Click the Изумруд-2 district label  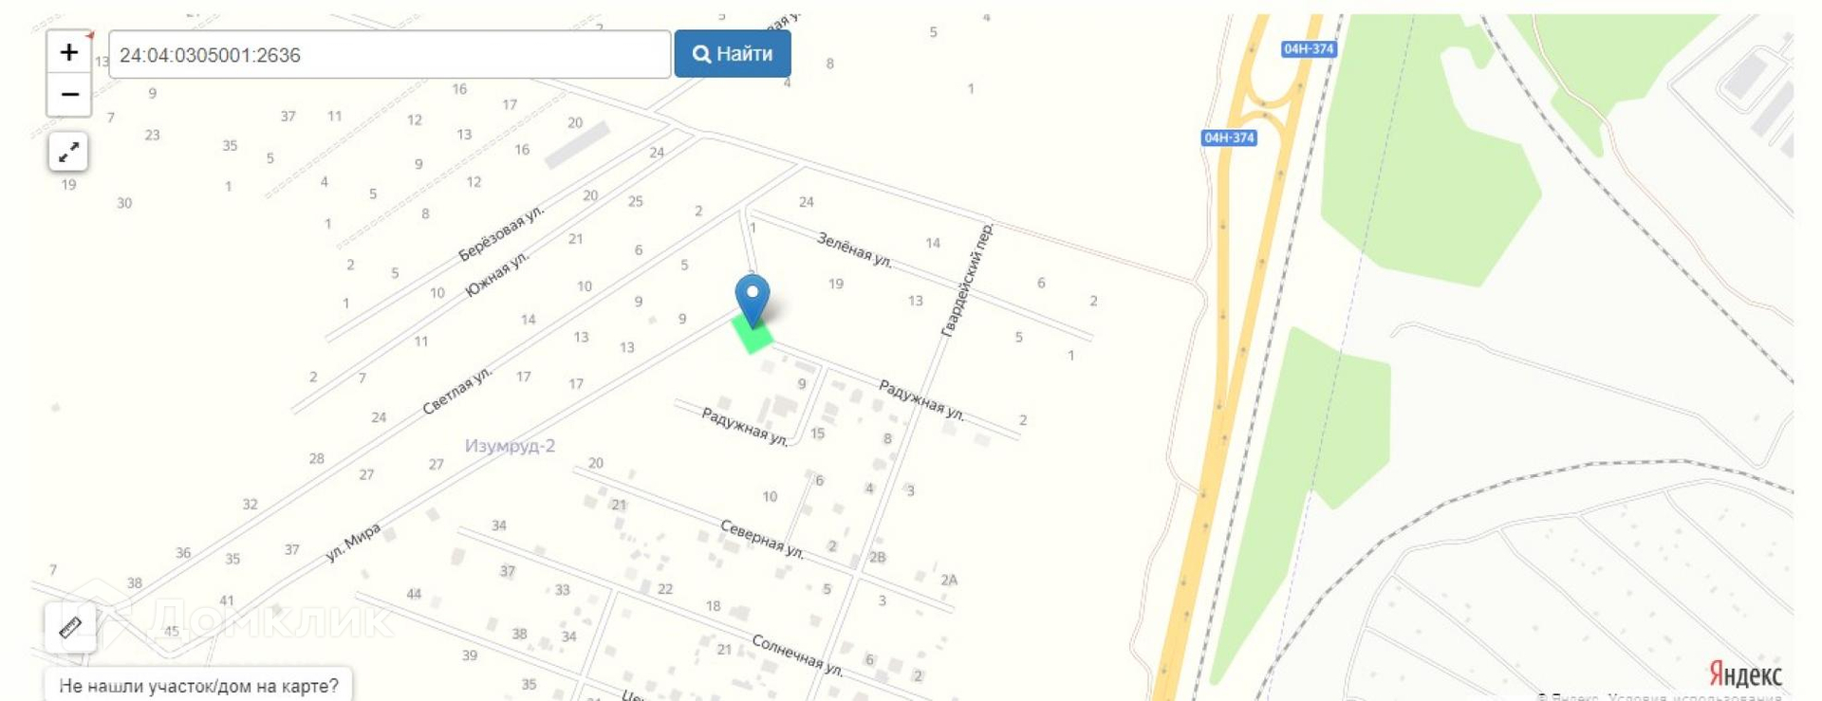pyautogui.click(x=510, y=446)
